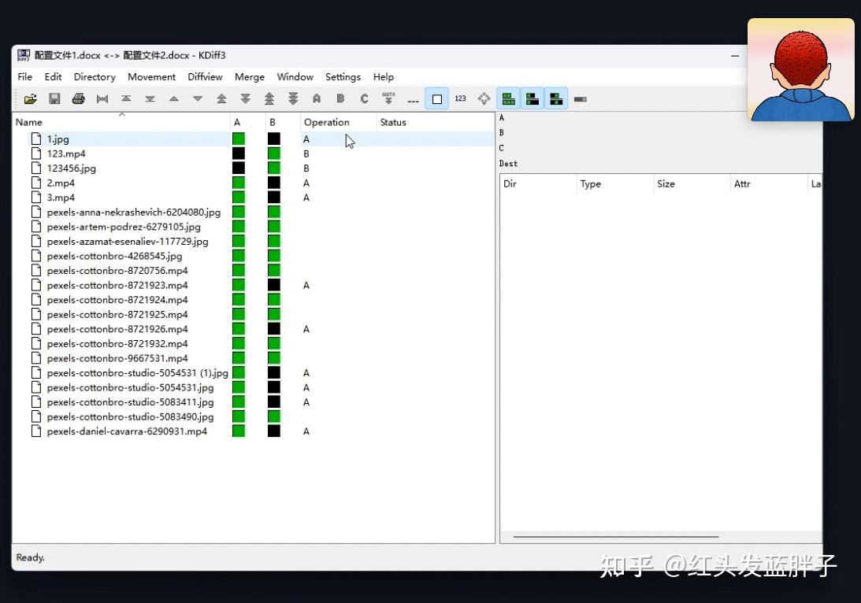The height and width of the screenshot is (603, 861).
Task: Select lines from B toolbar icon
Action: (x=340, y=98)
